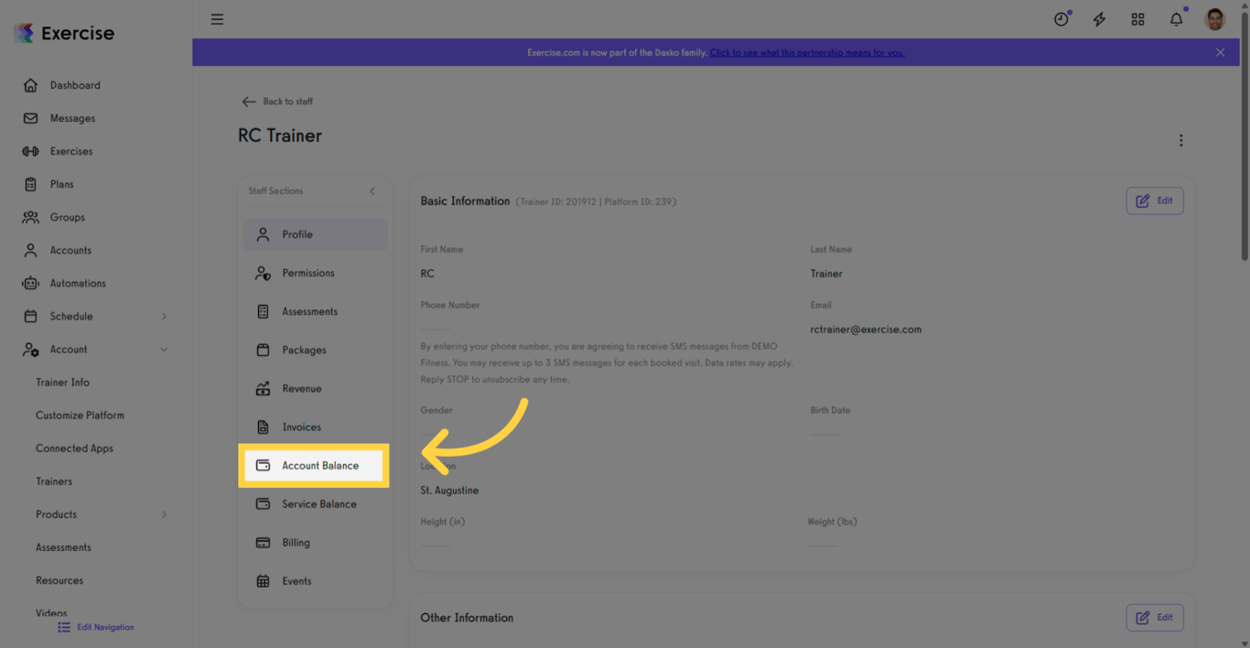Open Exercises via the dumbbell icon
The image size is (1250, 648).
(30, 150)
